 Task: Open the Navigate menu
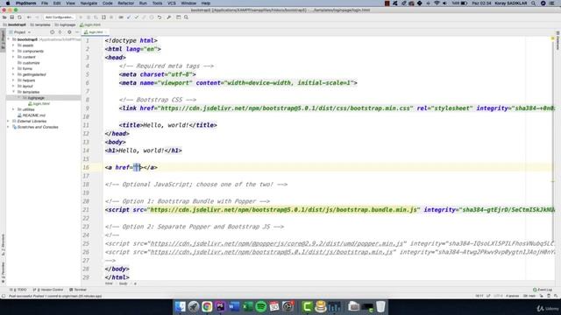click(x=89, y=3)
